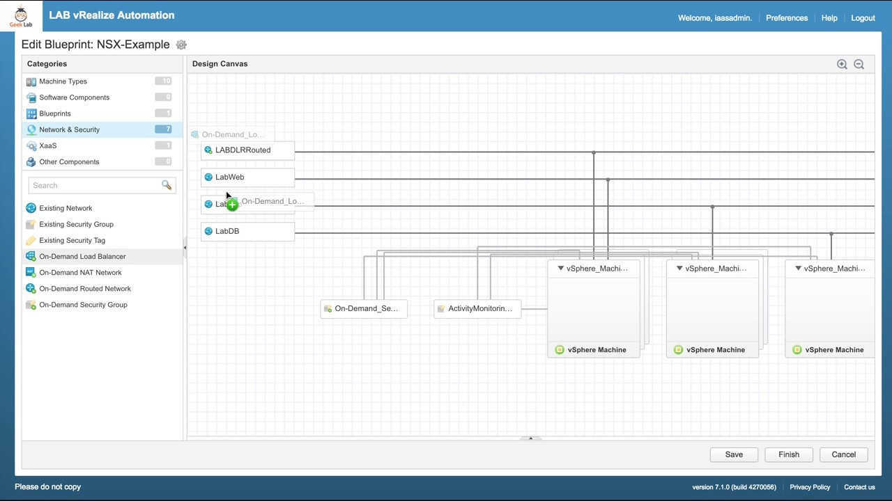Collapse the middle vSphere_Machi container
The width and height of the screenshot is (892, 501).
679,268
